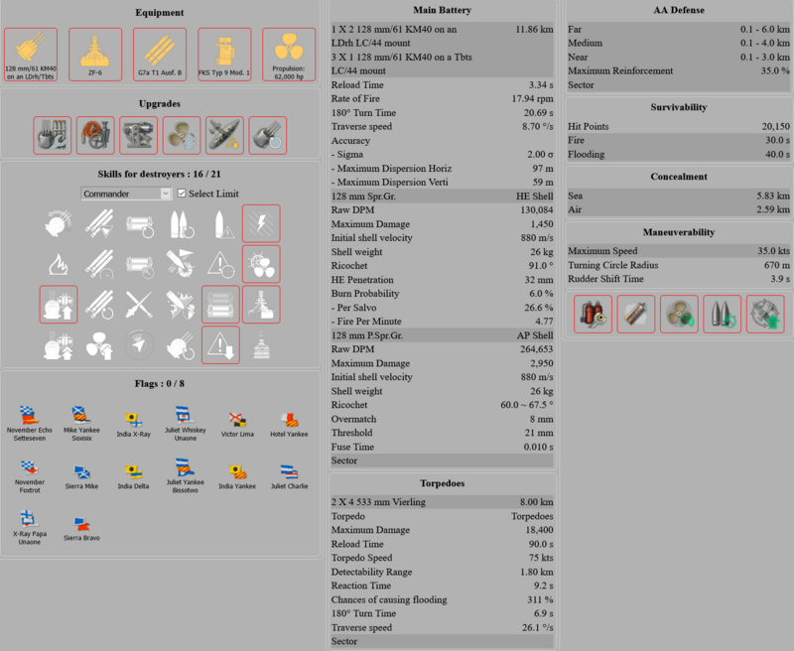This screenshot has height=651, width=794.
Task: Select the Victor Lima signal flag
Action: (235, 415)
